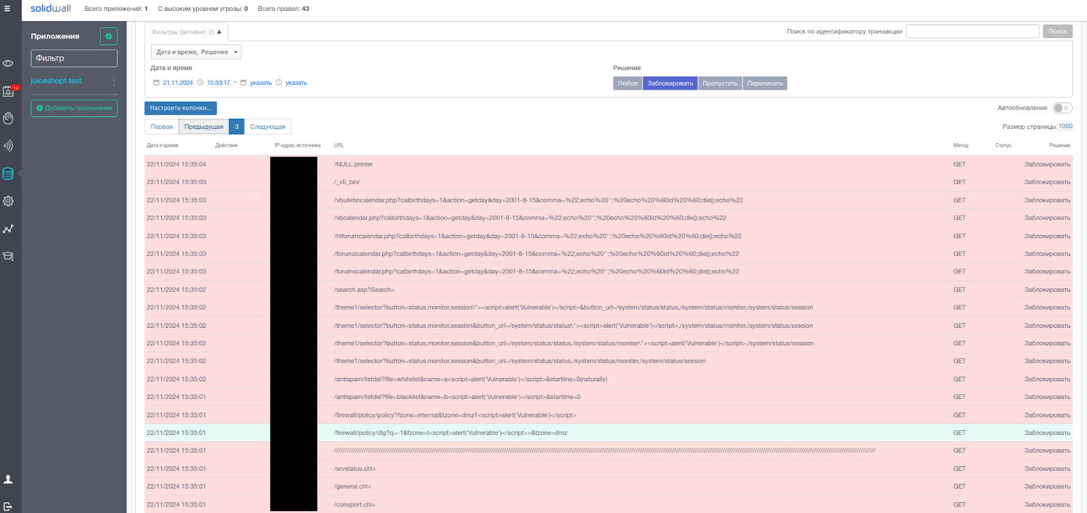Click the end-time clock icon
This screenshot has width=1087, height=513.
pyautogui.click(x=279, y=83)
